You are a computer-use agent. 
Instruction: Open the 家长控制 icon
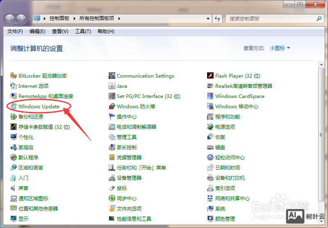tap(112, 148)
